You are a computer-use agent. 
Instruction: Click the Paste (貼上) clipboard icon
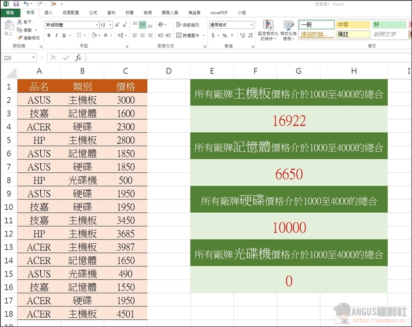pyautogui.click(x=8, y=28)
